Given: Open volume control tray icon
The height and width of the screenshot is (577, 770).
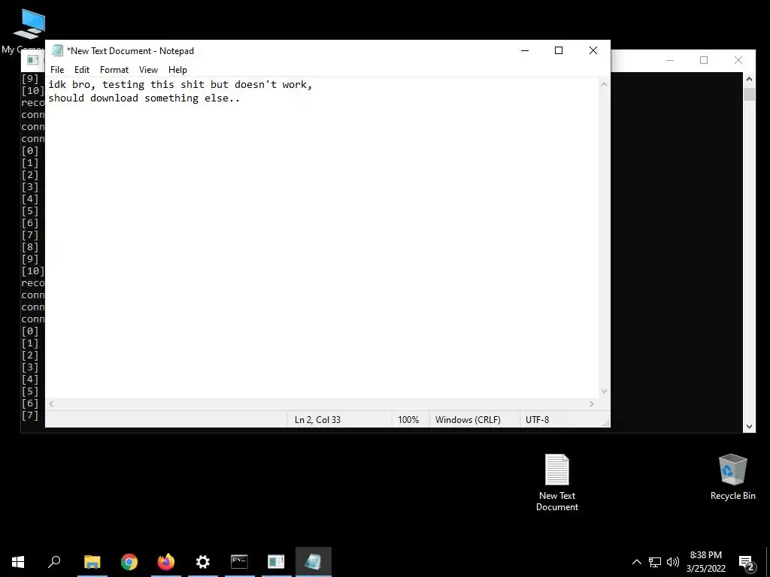Looking at the screenshot, I should click(x=673, y=562).
